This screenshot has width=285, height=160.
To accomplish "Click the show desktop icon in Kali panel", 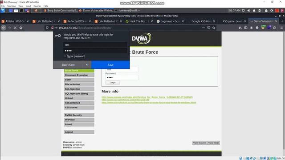I will [11, 11].
